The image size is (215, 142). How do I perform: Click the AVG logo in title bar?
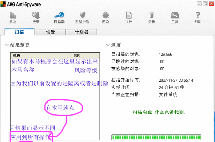(3, 4)
